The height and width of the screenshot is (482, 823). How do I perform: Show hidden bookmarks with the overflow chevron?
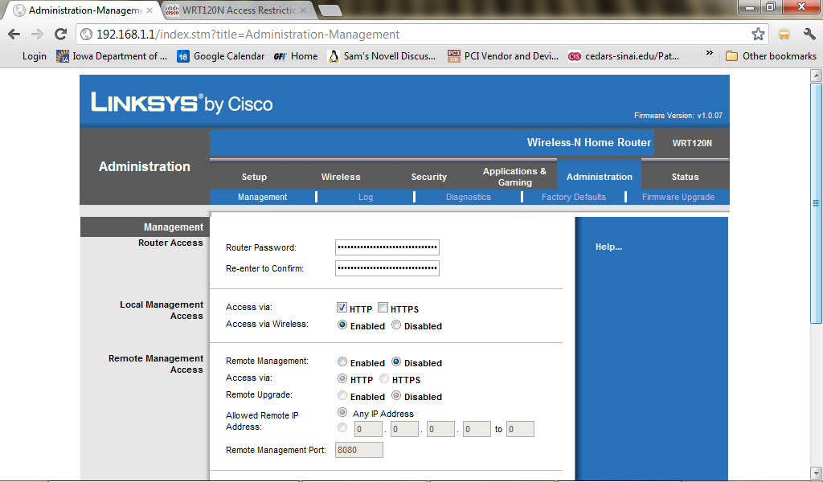click(707, 56)
